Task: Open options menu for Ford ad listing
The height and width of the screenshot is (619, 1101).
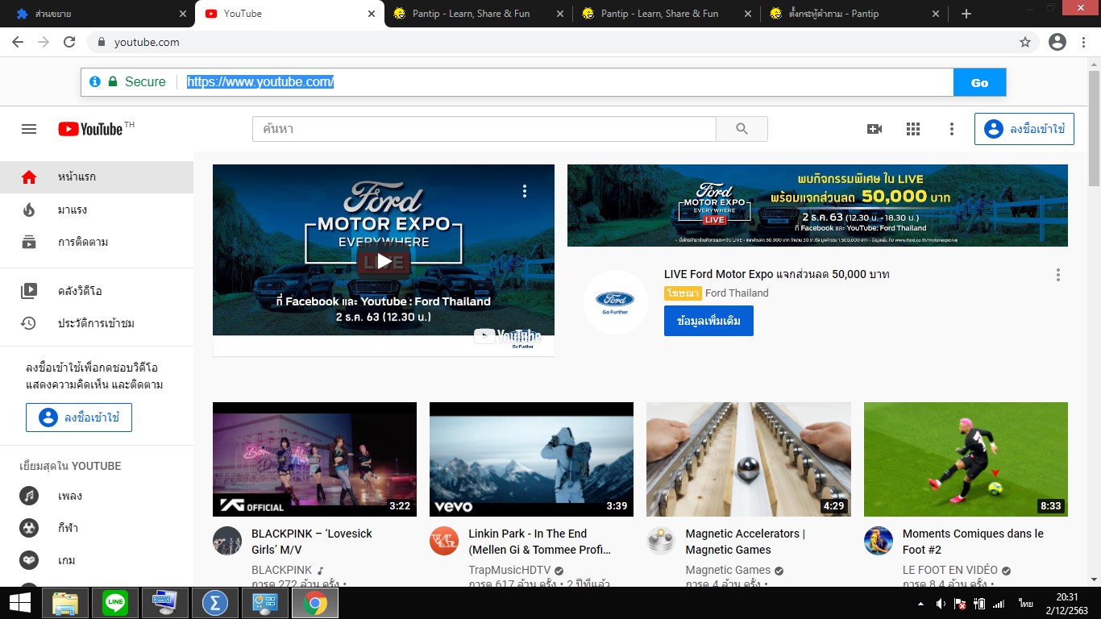Action: click(1058, 275)
